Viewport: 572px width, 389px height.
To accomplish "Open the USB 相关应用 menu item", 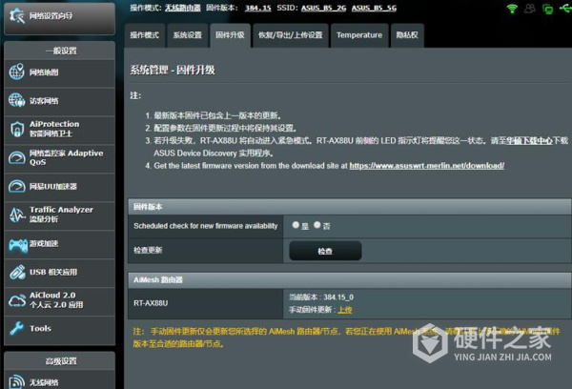I will click(59, 273).
